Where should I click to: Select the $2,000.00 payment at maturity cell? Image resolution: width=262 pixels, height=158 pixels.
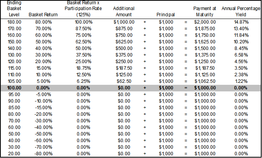tap(205, 22)
